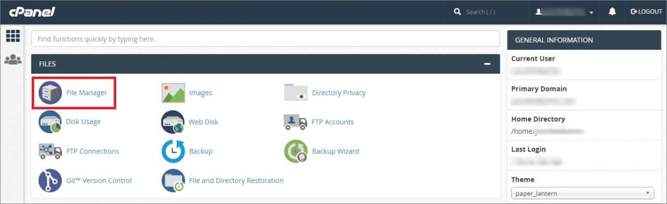This screenshot has height=204, width=667.
Task: Click the search magnifier icon
Action: point(458,11)
